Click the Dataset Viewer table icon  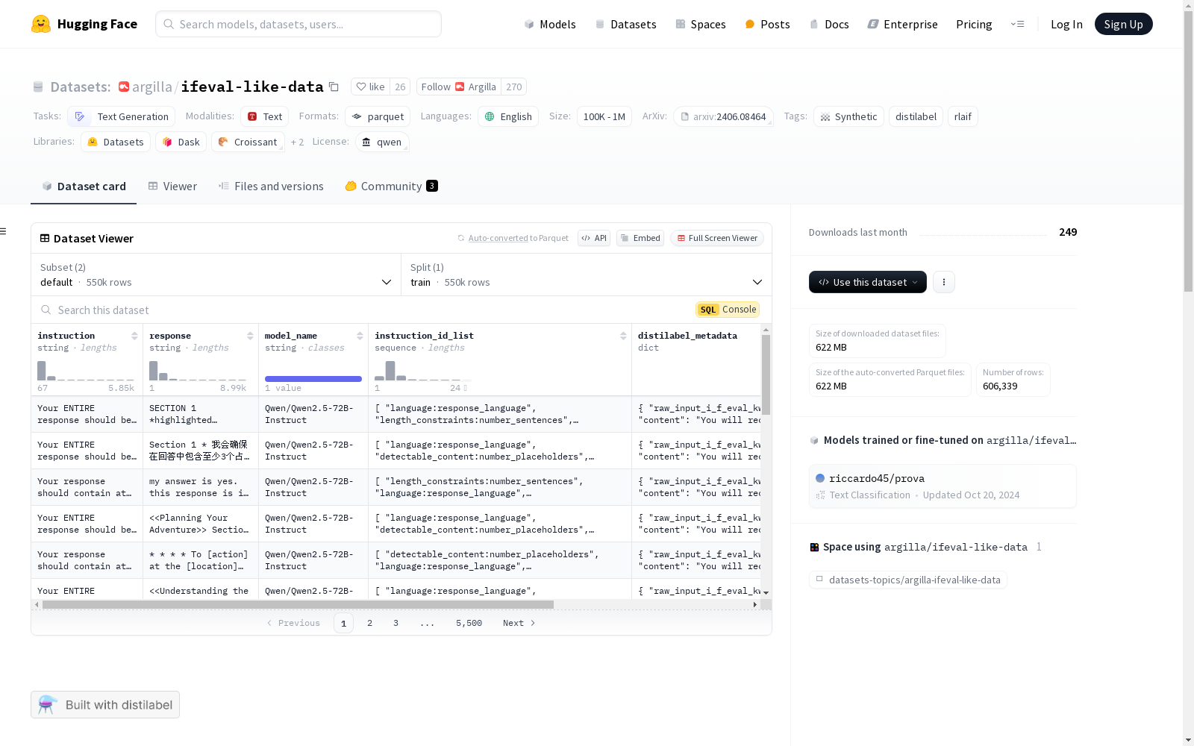pos(45,239)
